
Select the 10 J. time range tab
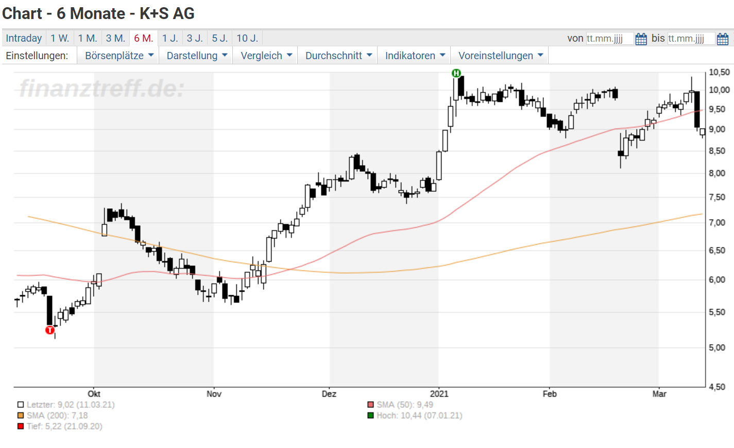247,38
